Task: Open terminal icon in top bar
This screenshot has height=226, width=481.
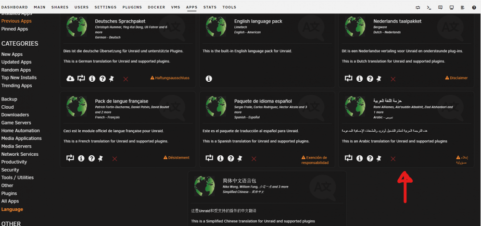Action: click(429, 8)
